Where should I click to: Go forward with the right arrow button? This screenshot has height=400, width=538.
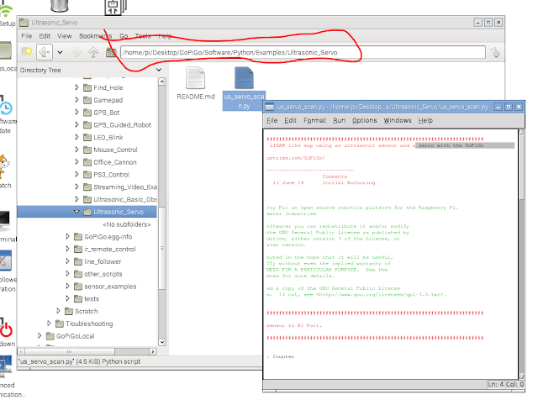coord(76,52)
